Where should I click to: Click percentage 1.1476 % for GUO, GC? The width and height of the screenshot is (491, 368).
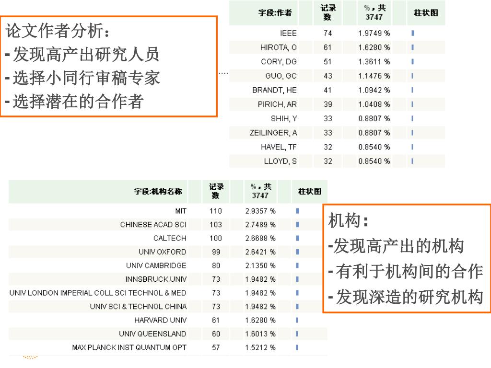click(374, 76)
